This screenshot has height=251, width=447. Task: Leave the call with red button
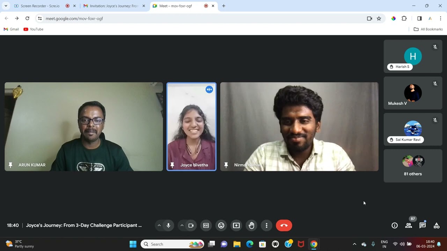(x=284, y=226)
